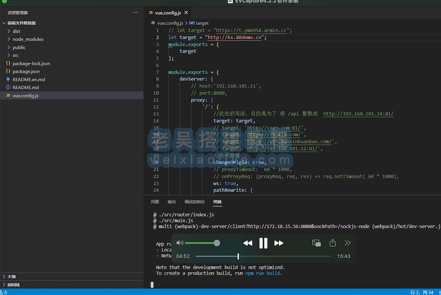The width and height of the screenshot is (441, 295).
Task: Switch to the 调试控制台 debug console tab
Action: pyautogui.click(x=194, y=202)
